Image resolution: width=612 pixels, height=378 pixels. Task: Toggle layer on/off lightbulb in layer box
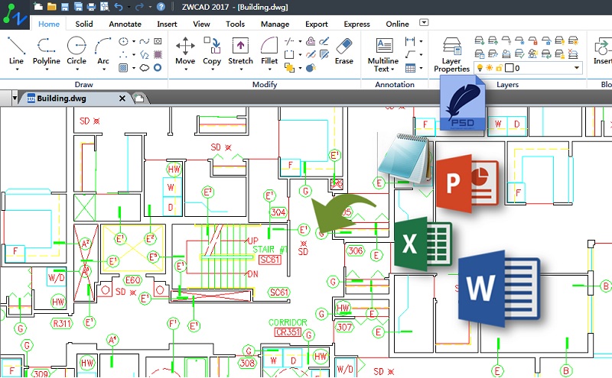pyautogui.click(x=480, y=68)
